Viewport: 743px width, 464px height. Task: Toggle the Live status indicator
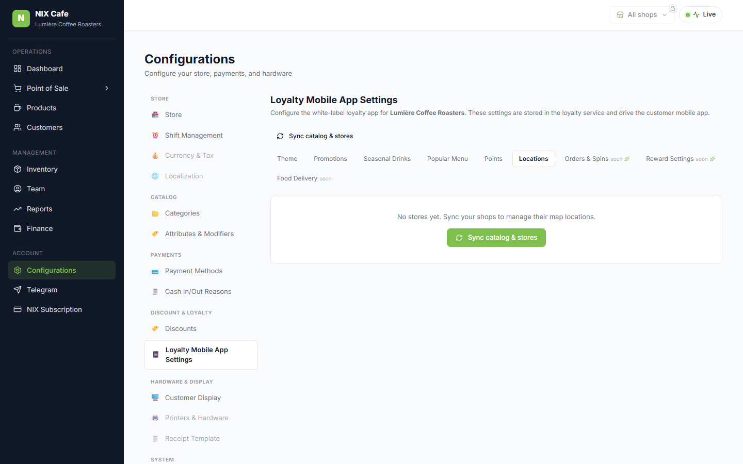tap(701, 14)
